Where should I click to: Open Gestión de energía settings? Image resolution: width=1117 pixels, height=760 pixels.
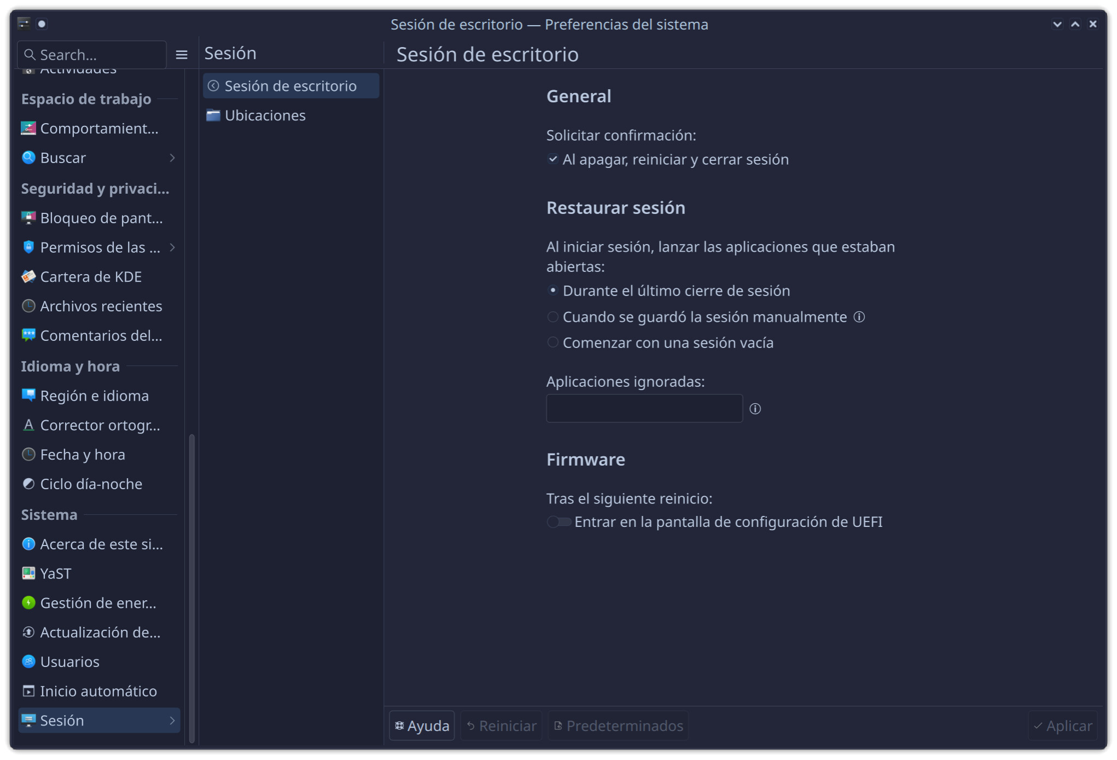coord(97,603)
